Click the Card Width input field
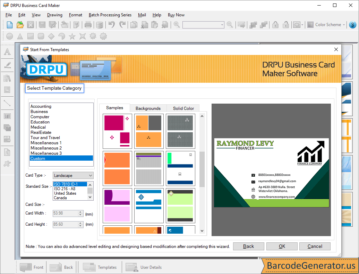The height and width of the screenshot is (274, 359). (66, 213)
